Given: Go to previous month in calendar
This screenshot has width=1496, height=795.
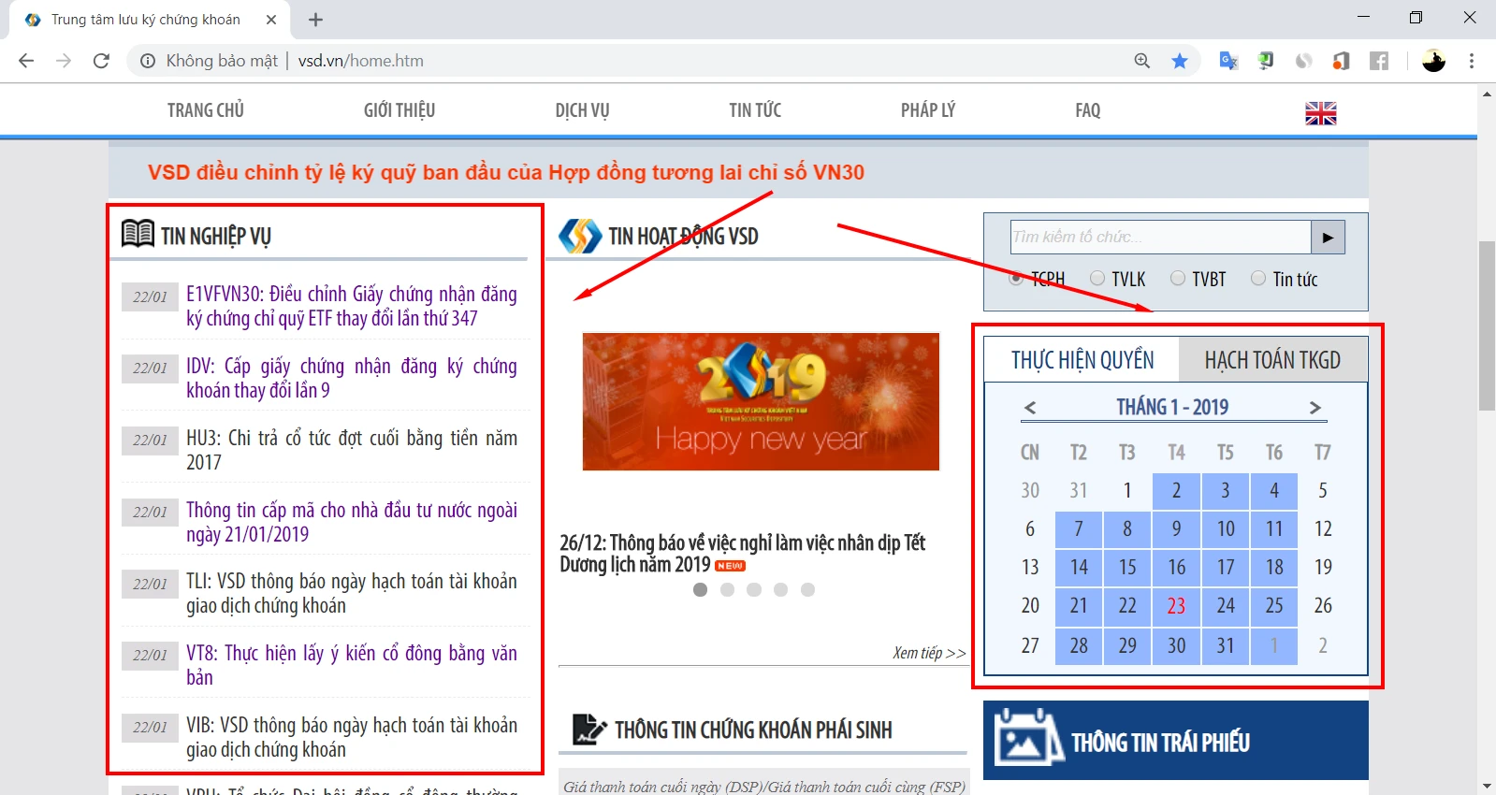Looking at the screenshot, I should [1030, 408].
